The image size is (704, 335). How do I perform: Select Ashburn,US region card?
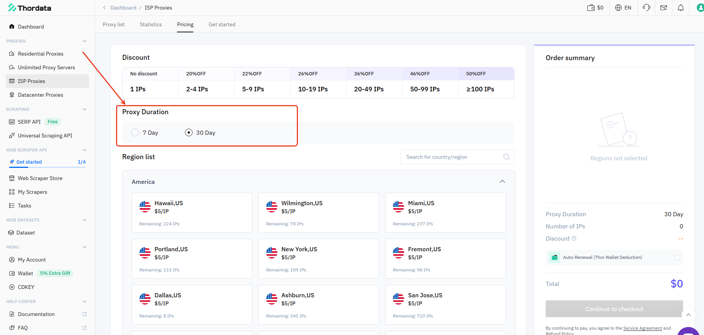319,305
